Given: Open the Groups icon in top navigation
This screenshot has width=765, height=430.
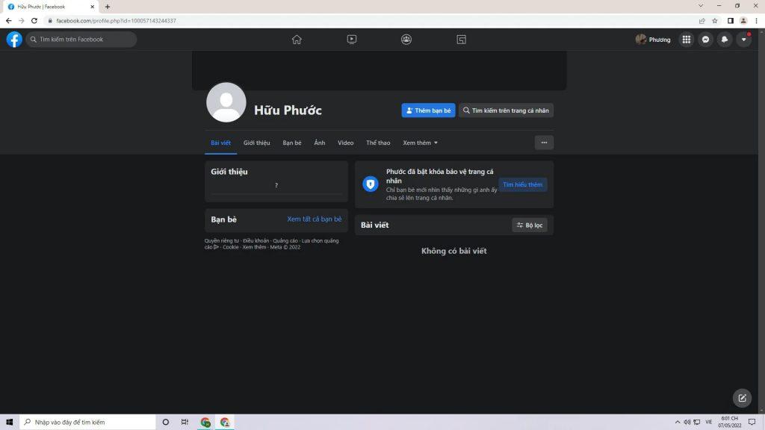Looking at the screenshot, I should pyautogui.click(x=406, y=40).
